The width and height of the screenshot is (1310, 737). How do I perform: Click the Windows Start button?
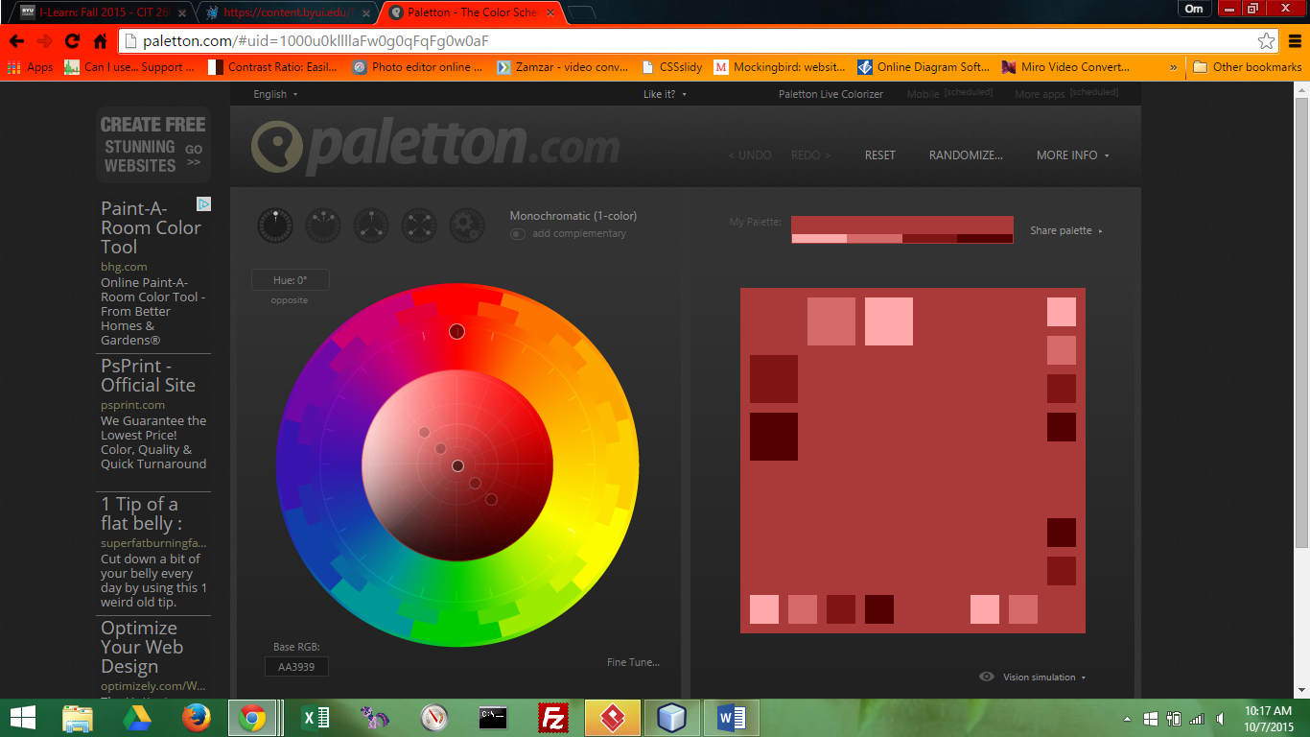click(23, 718)
